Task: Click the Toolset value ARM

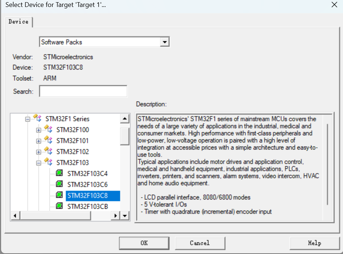Action: (x=50, y=78)
